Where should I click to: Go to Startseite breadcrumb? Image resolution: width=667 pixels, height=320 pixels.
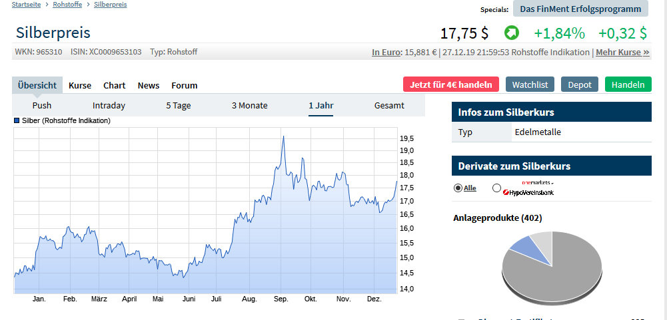pos(26,5)
